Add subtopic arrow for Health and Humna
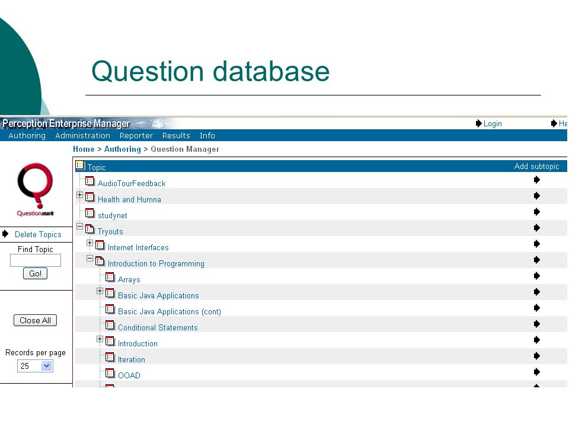The height and width of the screenshot is (427, 569). click(537, 196)
